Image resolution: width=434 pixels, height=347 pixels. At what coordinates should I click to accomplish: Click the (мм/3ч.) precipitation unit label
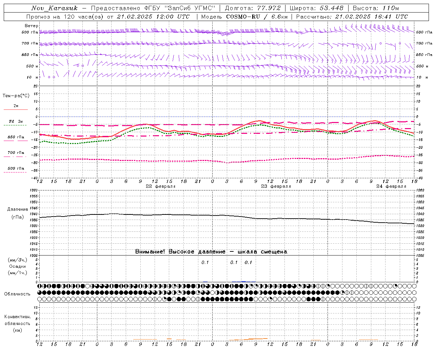18,260
